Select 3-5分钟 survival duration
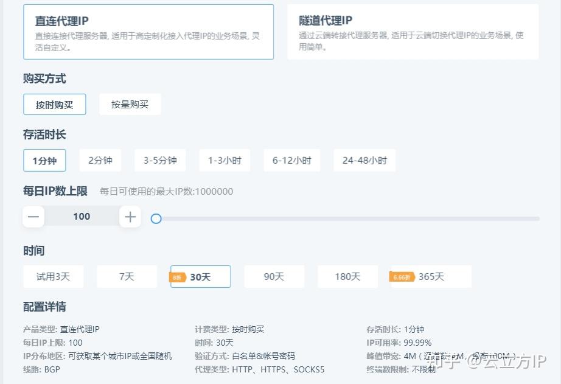The image size is (561, 384). point(160,160)
